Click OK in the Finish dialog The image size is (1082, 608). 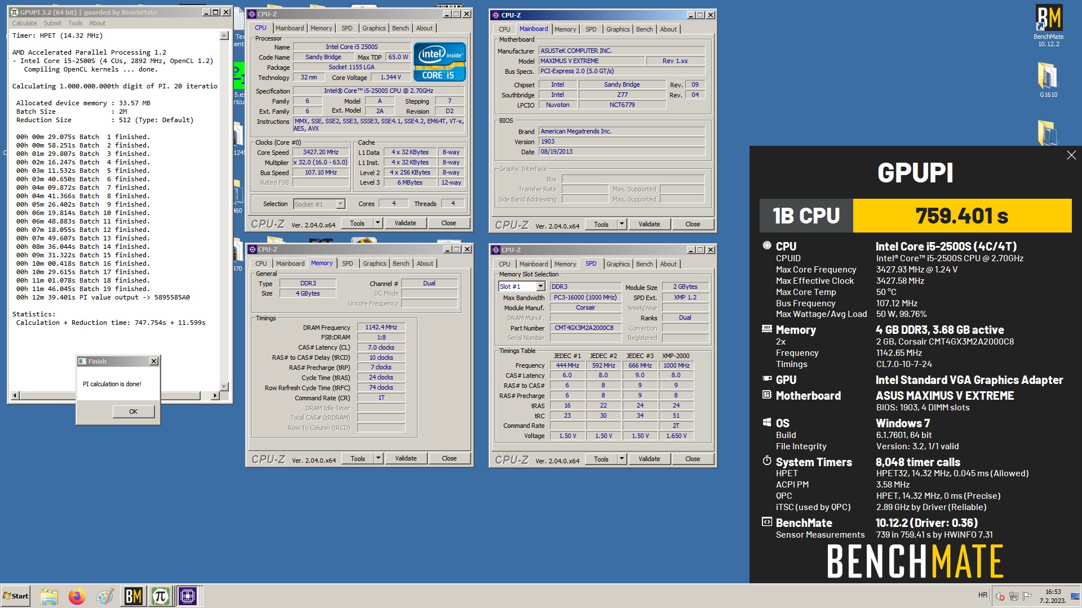pyautogui.click(x=133, y=412)
